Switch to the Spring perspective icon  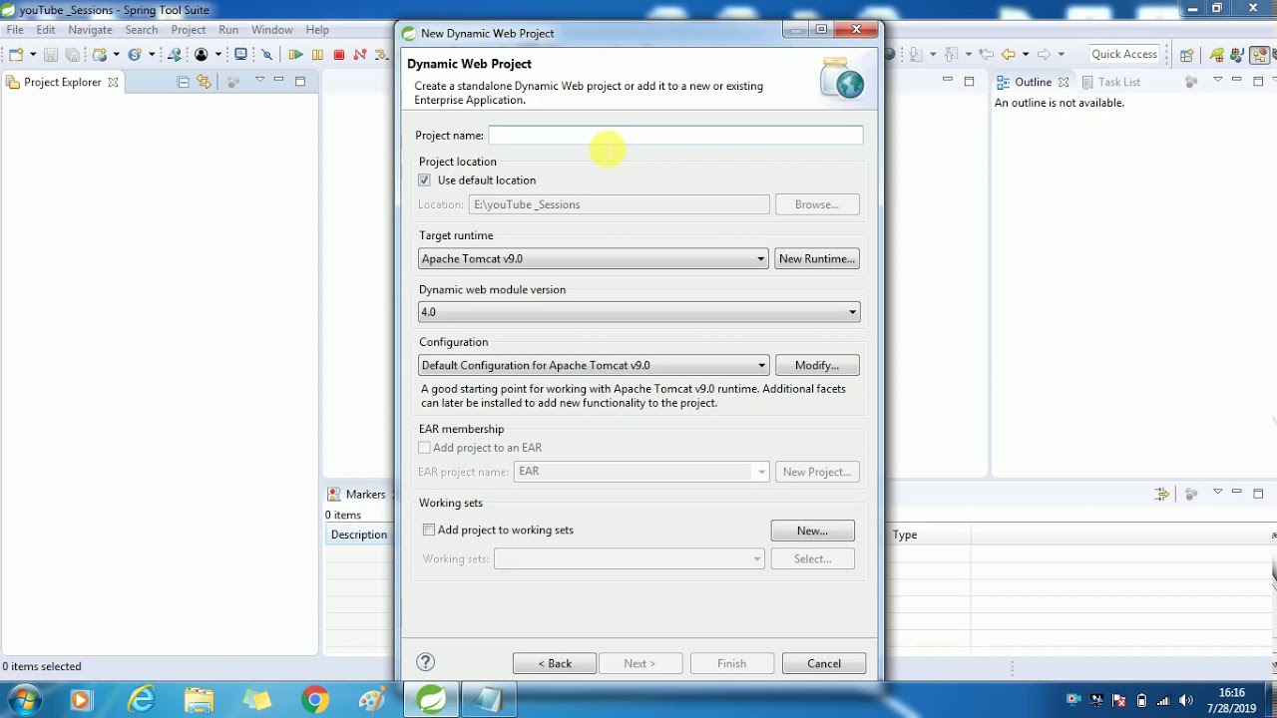(x=1217, y=55)
